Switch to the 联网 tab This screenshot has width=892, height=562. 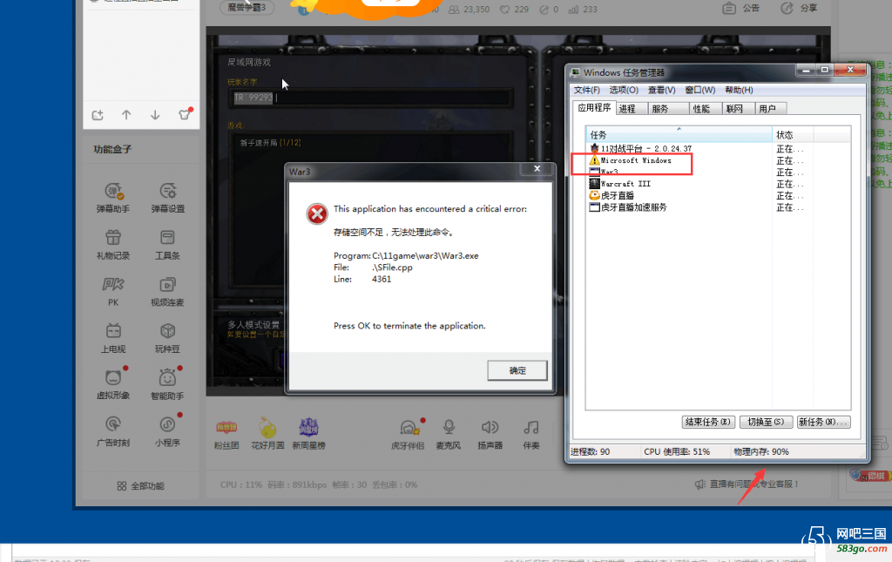pos(738,109)
